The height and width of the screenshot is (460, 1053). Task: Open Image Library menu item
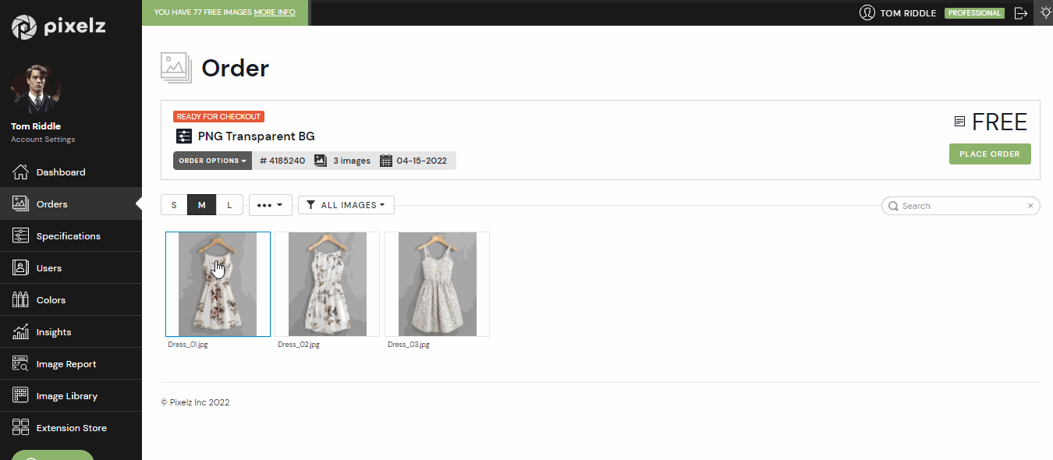[x=71, y=395]
